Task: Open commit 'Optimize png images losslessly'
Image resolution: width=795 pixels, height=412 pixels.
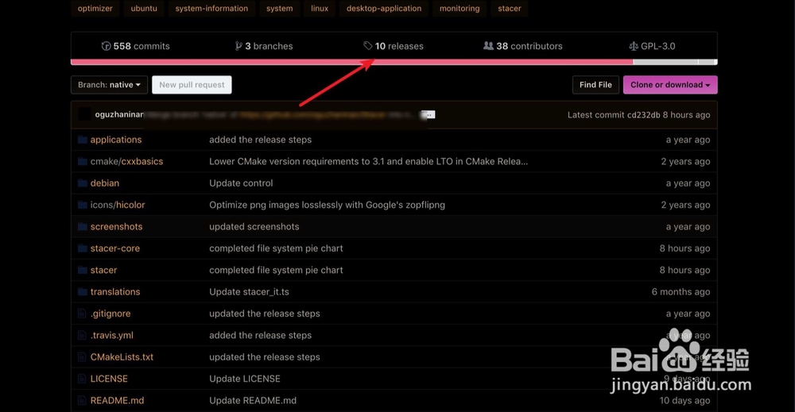Action: point(327,205)
